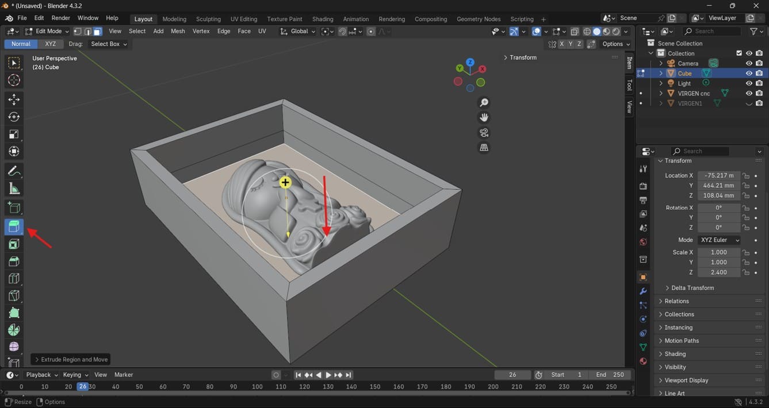769x408 pixels.
Task: Choose the Add Cube tool
Action: pos(14,208)
